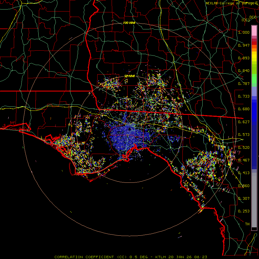Image resolution: width=259 pixels, height=259 pixels.
Task: Select the 0.840 color scale value
Action: 244,71
